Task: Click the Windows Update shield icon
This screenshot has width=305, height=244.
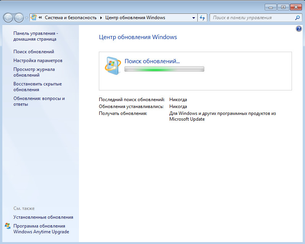Action: pos(113,66)
